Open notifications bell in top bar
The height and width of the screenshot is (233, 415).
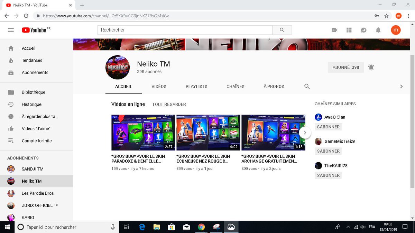pyautogui.click(x=378, y=30)
